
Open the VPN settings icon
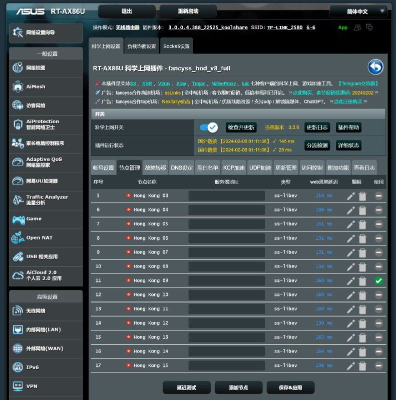[18, 386]
